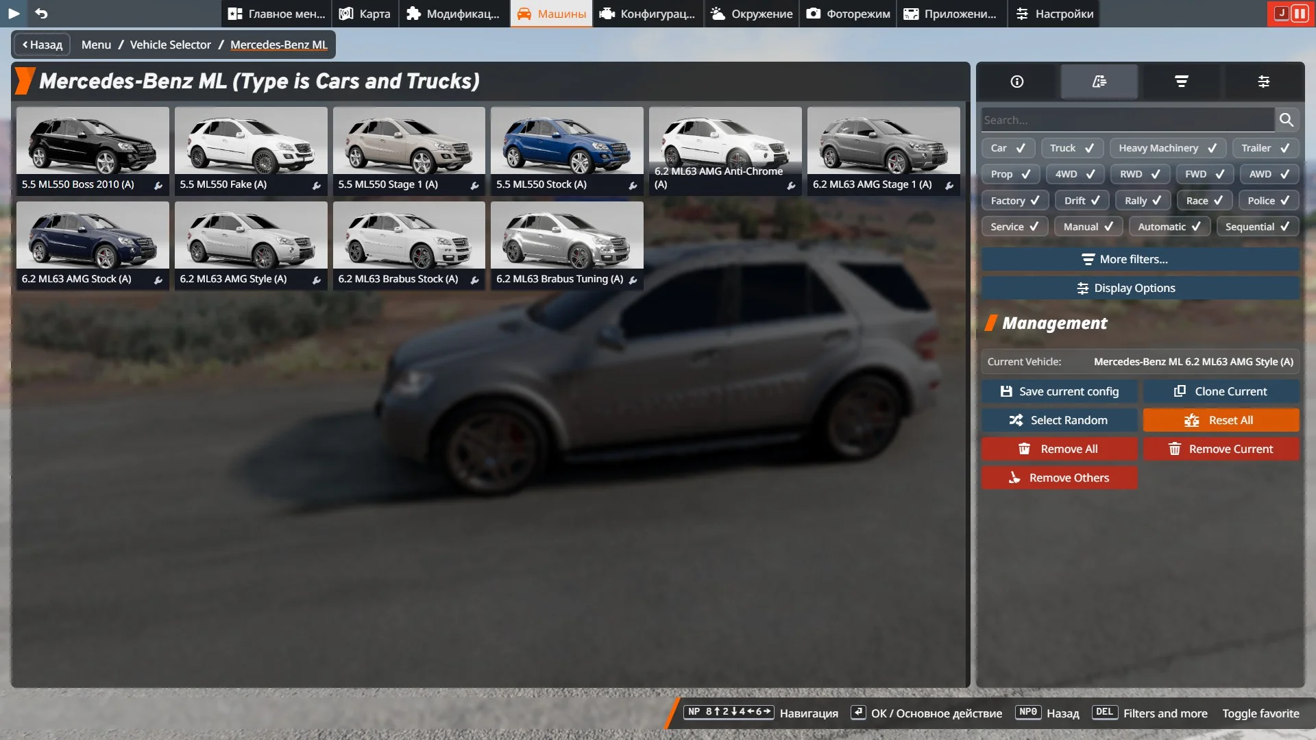Select the 6.2 ML63 Brabus Tuning thumbnail
Screen dimensions: 1316x740
click(x=567, y=245)
